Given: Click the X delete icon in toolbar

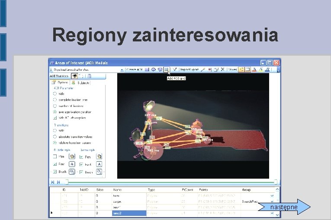Looking at the screenshot, I should tap(222, 69).
